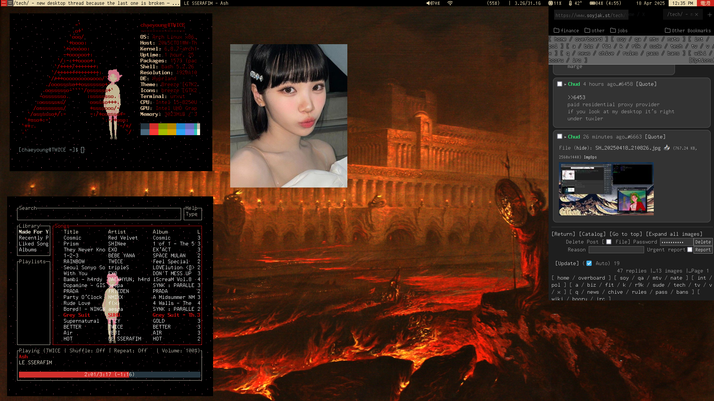Viewport: 714px width, 401px height.
Task: Expand post menu arrow on post #6663
Action: pos(565,137)
